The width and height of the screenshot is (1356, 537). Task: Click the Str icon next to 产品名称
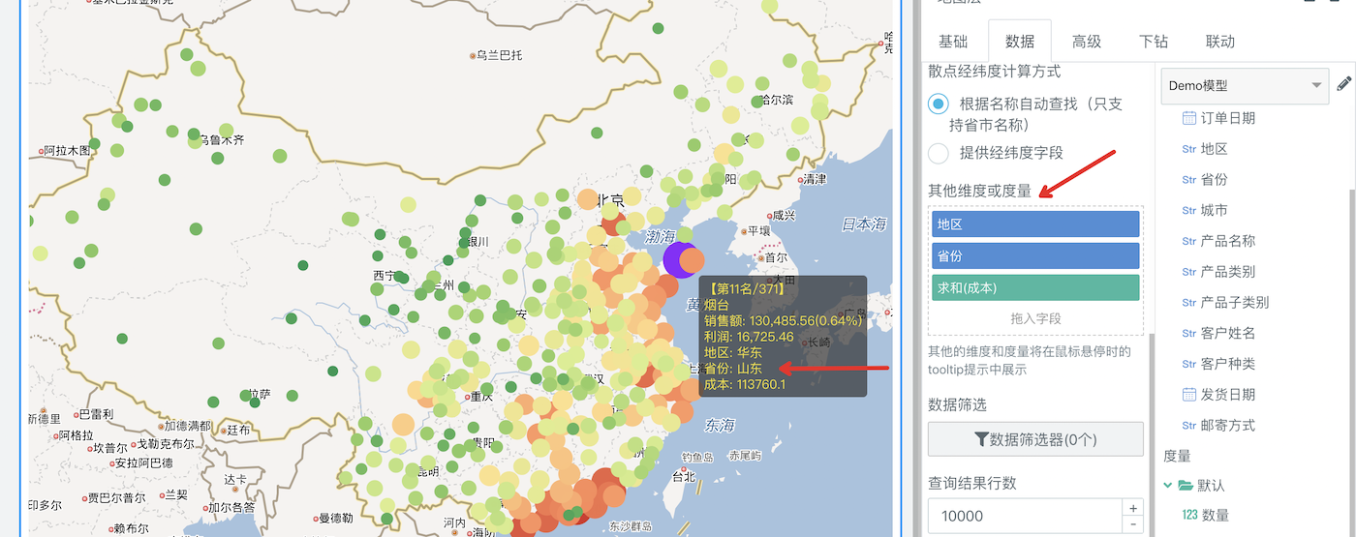pyautogui.click(x=1189, y=242)
